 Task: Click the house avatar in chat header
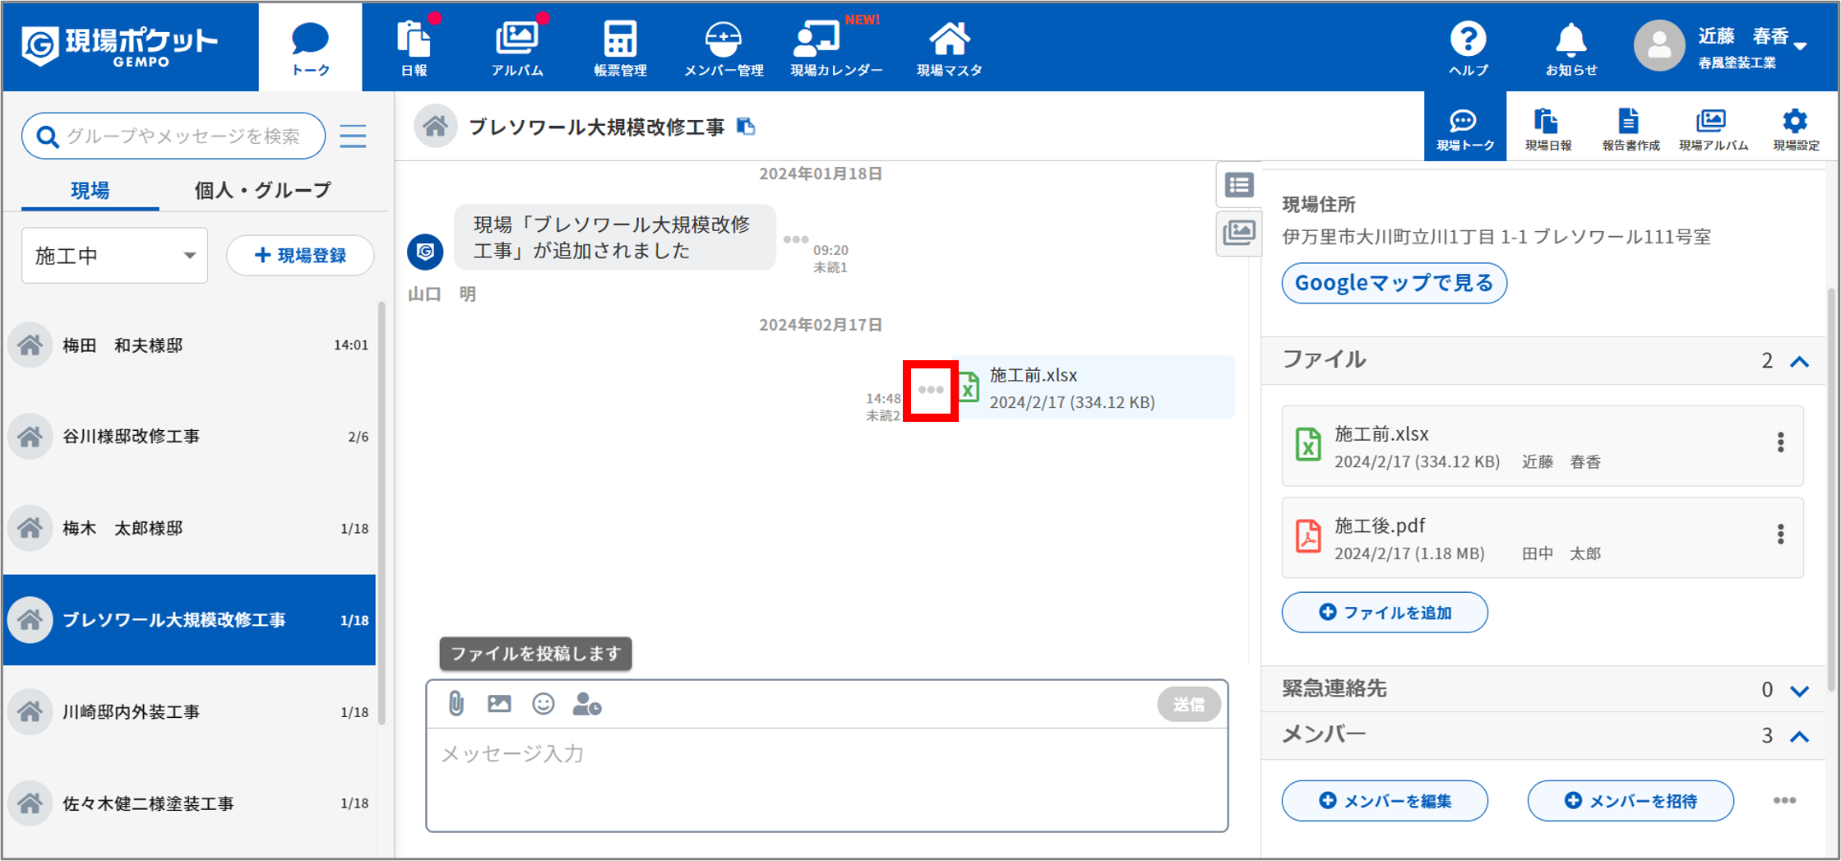(x=435, y=126)
